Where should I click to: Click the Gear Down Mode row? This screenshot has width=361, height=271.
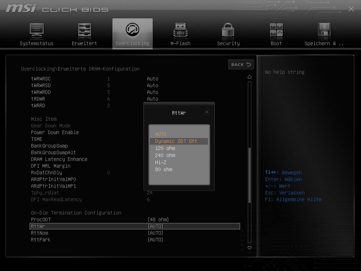coord(51,126)
